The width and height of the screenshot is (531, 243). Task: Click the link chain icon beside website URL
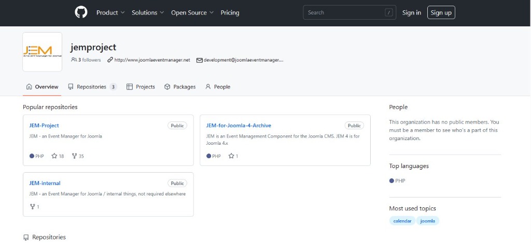tap(110, 60)
